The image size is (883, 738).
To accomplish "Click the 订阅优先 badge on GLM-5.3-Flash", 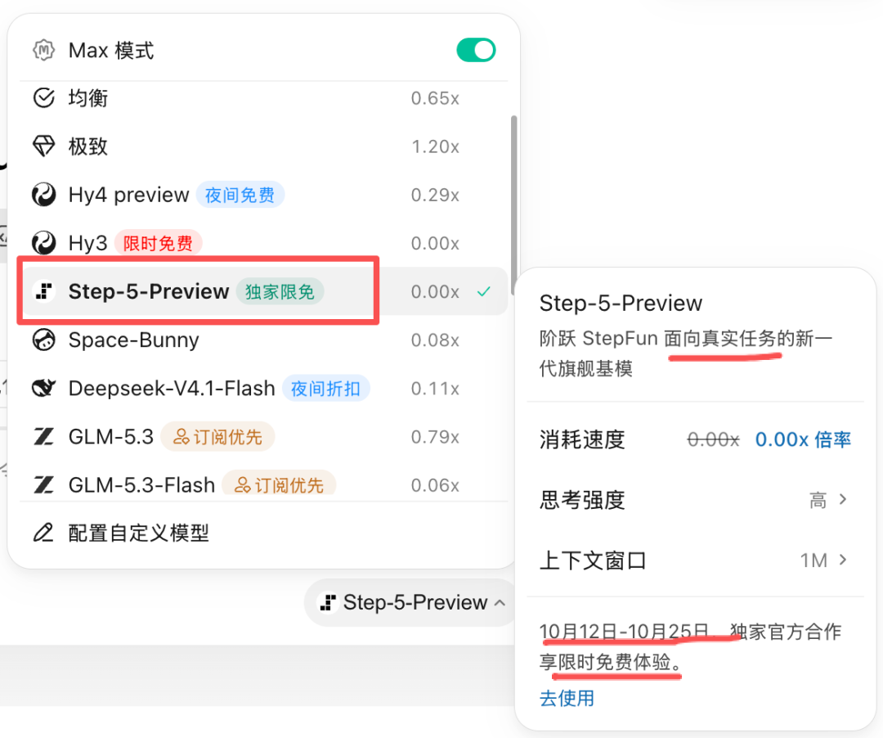I will tap(279, 485).
